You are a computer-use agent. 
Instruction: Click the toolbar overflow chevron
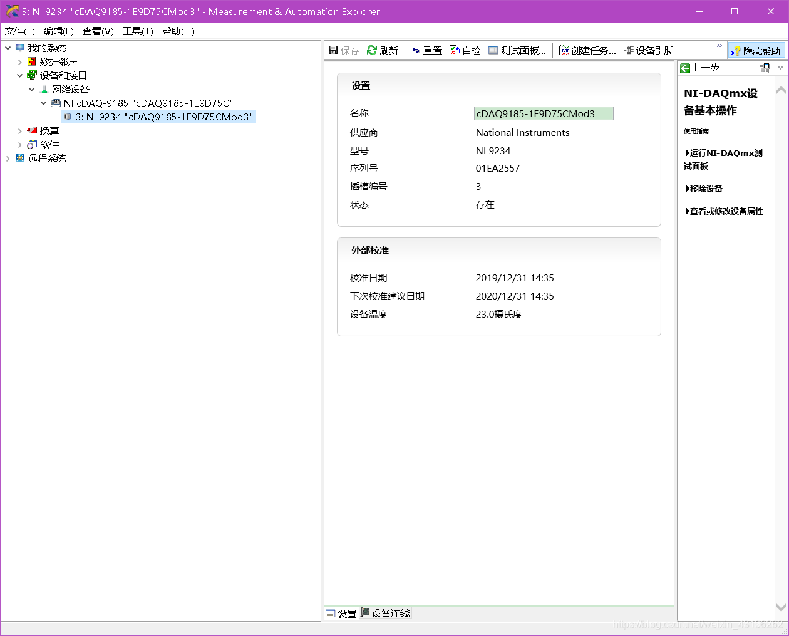coord(719,46)
